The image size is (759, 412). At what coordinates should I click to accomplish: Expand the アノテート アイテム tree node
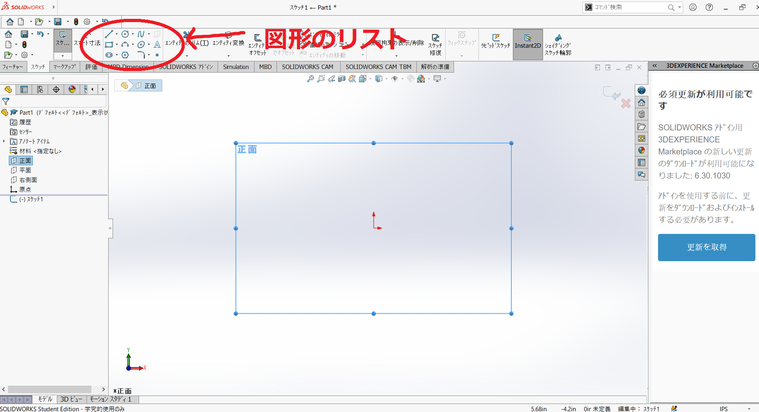pos(4,141)
